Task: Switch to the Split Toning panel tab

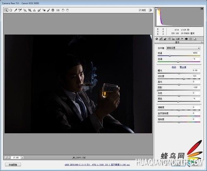Action: (173, 39)
